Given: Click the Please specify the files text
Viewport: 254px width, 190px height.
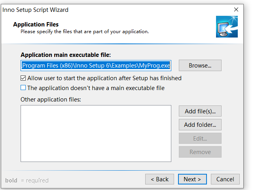Looking at the screenshot, I should click(85, 32).
